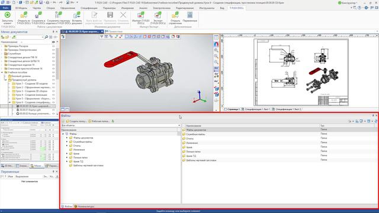Switch to the Спецификация 1 Лист 1 page tab
Screen dimensions: 379x213
[x=256, y=109]
